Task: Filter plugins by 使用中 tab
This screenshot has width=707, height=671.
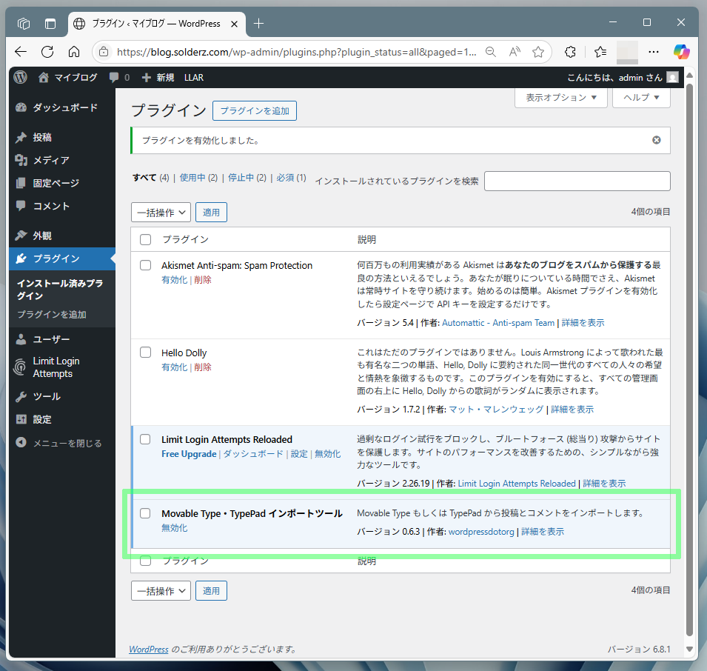Action: (x=198, y=178)
